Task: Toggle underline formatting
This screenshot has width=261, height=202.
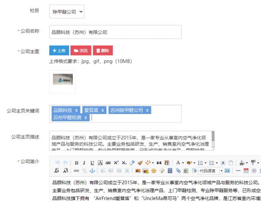Action: click(92, 163)
